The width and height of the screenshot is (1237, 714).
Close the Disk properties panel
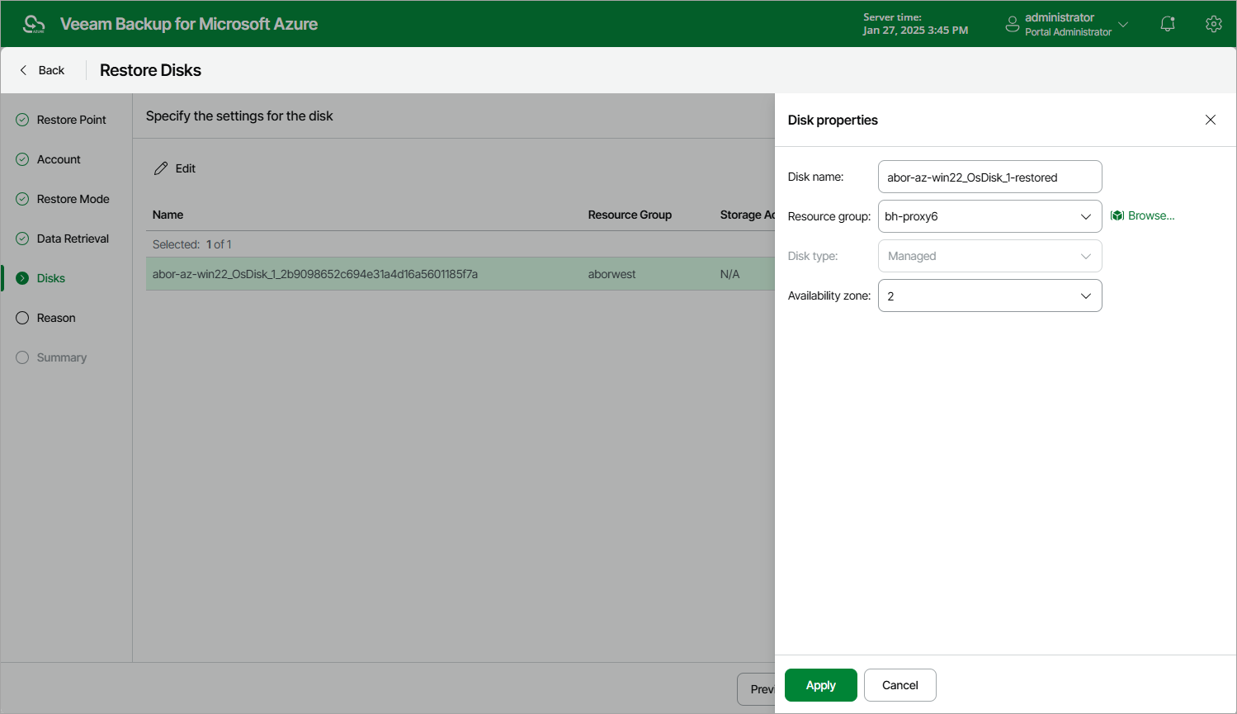[x=1211, y=120]
